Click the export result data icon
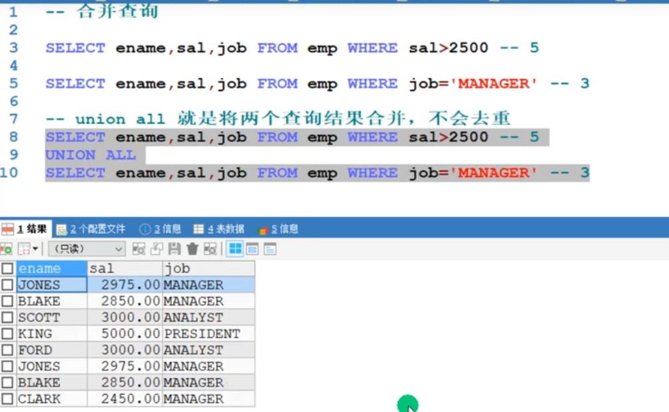 (x=7, y=249)
